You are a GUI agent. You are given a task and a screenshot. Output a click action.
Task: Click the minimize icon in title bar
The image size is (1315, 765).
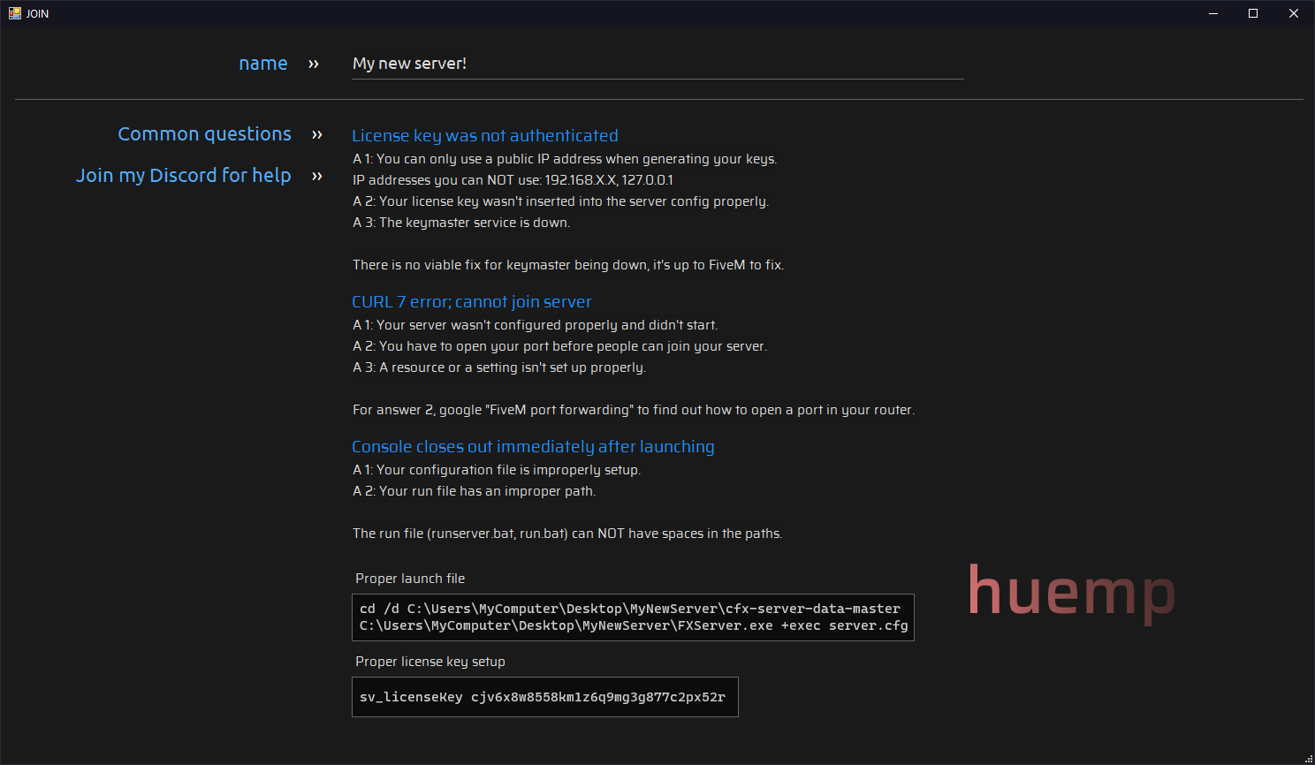tap(1212, 12)
